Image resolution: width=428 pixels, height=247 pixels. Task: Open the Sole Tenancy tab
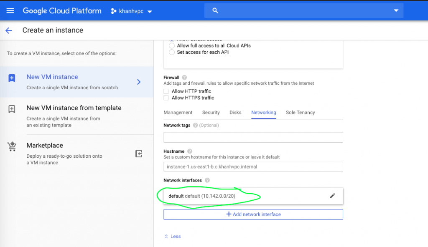pos(300,112)
